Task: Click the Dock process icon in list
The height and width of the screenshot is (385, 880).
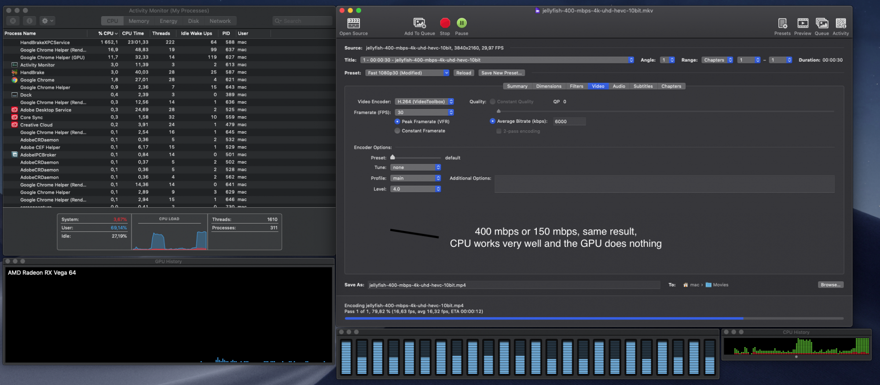Action: (x=15, y=95)
